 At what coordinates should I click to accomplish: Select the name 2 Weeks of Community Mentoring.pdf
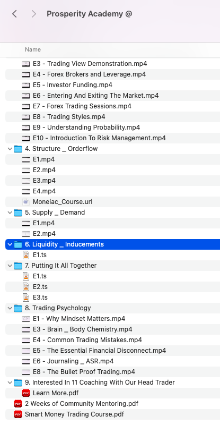click(x=82, y=404)
